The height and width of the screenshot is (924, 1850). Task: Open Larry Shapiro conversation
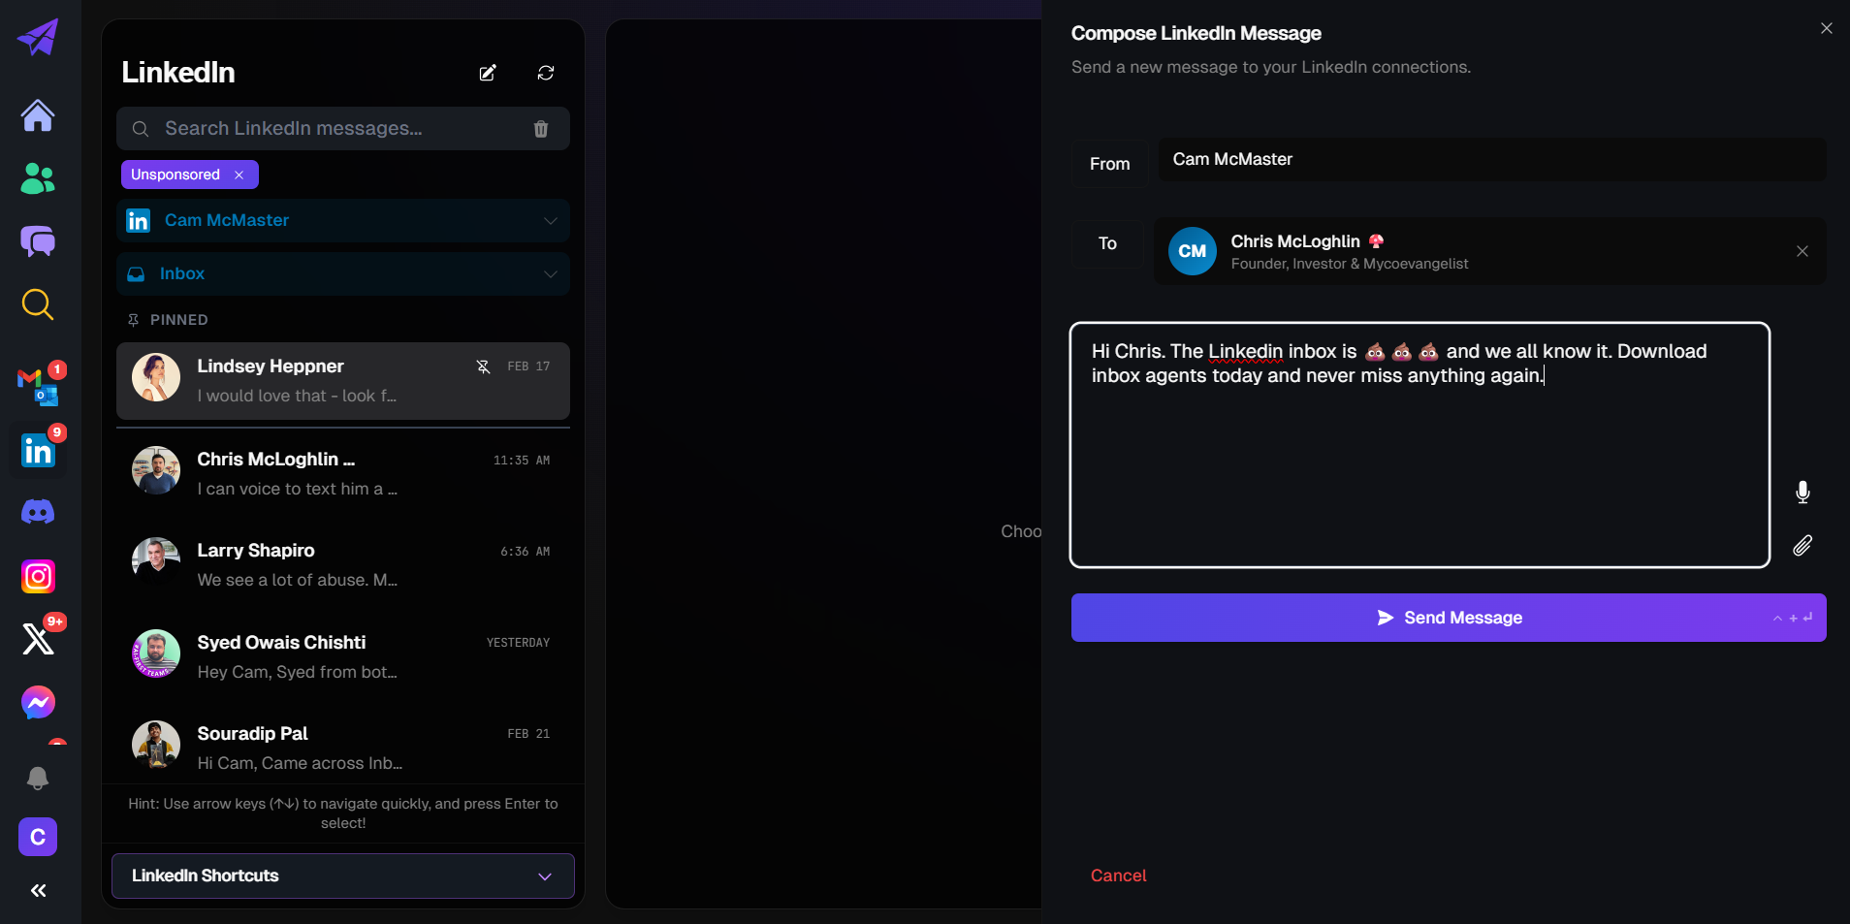click(x=343, y=565)
